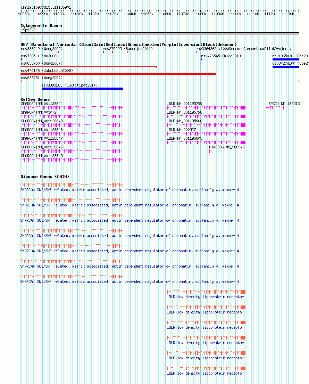
Task: Click the 11130k ruler tick label
Action: click(288, 14)
